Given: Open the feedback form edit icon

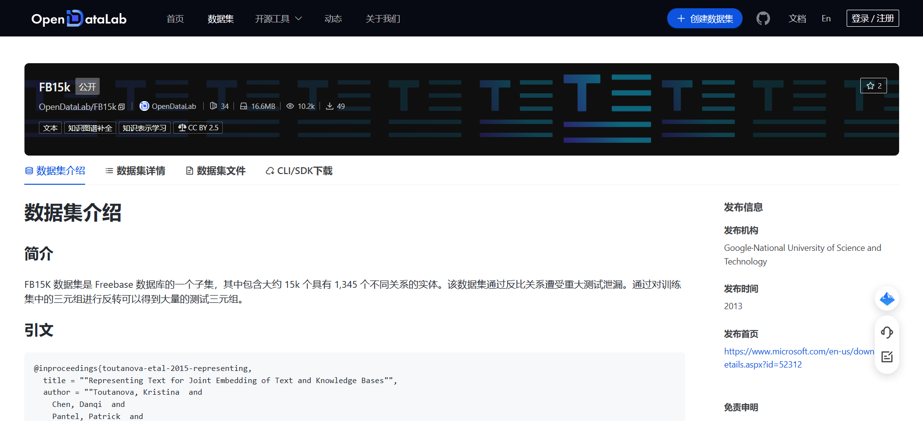Looking at the screenshot, I should [x=887, y=357].
